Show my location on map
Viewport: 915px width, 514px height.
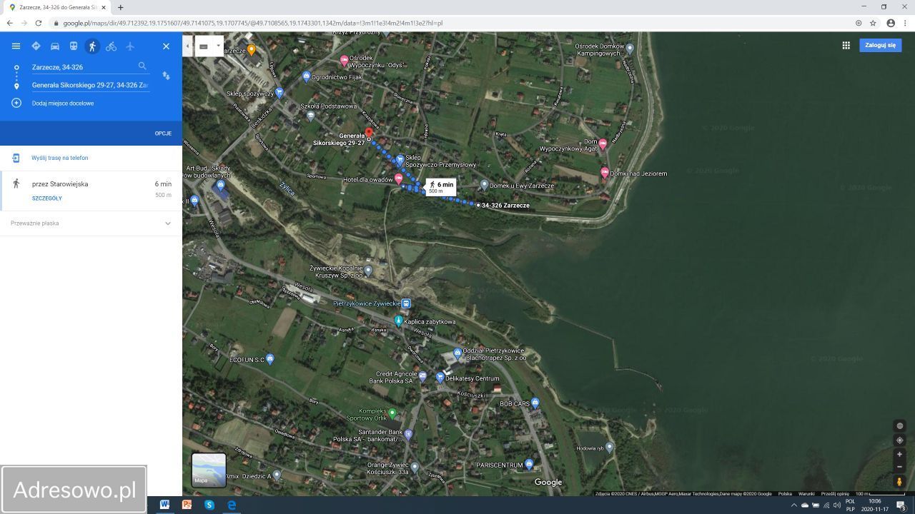899,440
